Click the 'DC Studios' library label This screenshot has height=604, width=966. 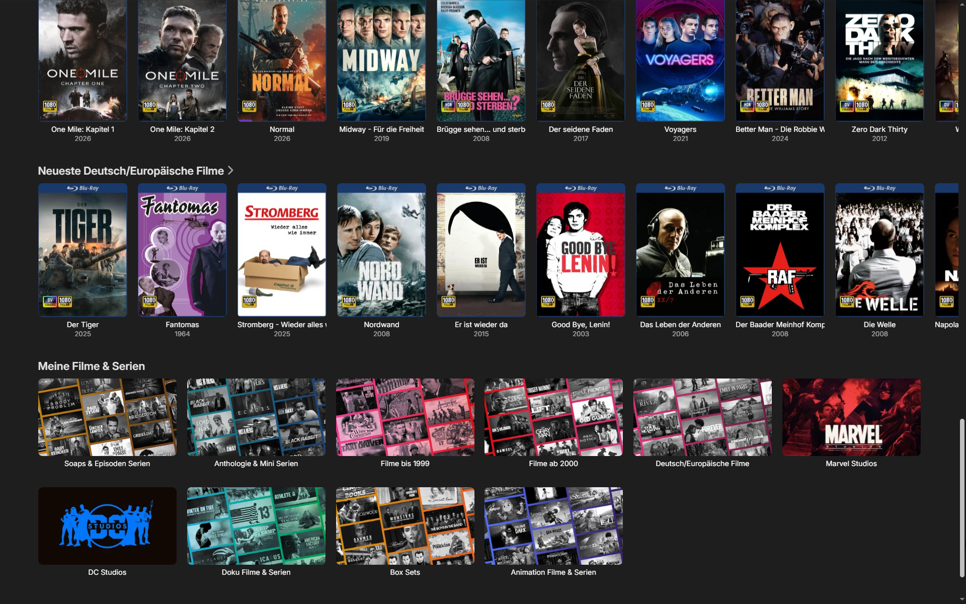[x=107, y=572]
